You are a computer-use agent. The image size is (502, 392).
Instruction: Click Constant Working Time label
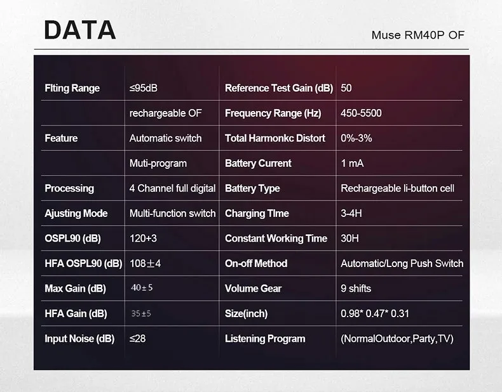276,238
